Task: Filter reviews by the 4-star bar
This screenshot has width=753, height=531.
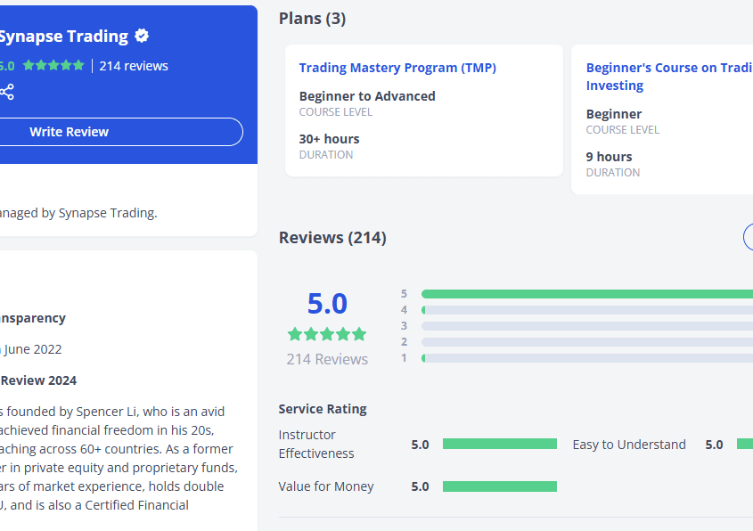Action: (586, 310)
